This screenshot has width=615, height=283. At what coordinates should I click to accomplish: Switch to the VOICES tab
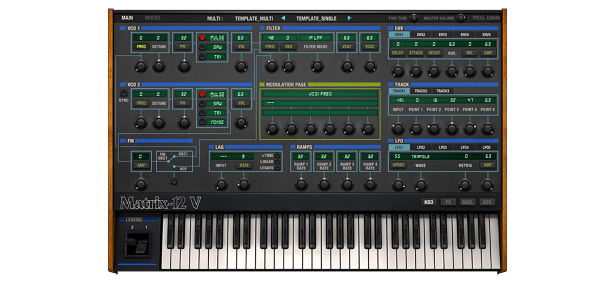pyautogui.click(x=153, y=18)
